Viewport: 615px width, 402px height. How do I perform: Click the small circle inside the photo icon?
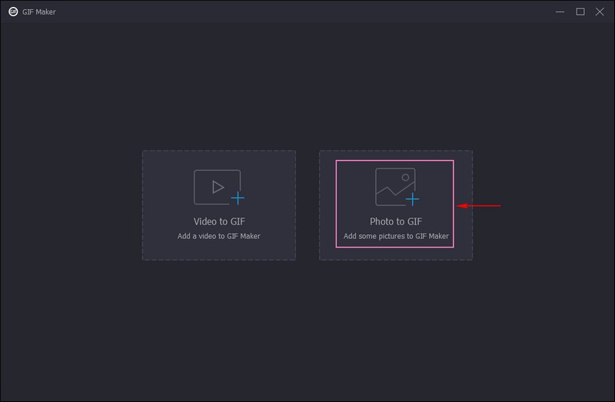click(404, 177)
